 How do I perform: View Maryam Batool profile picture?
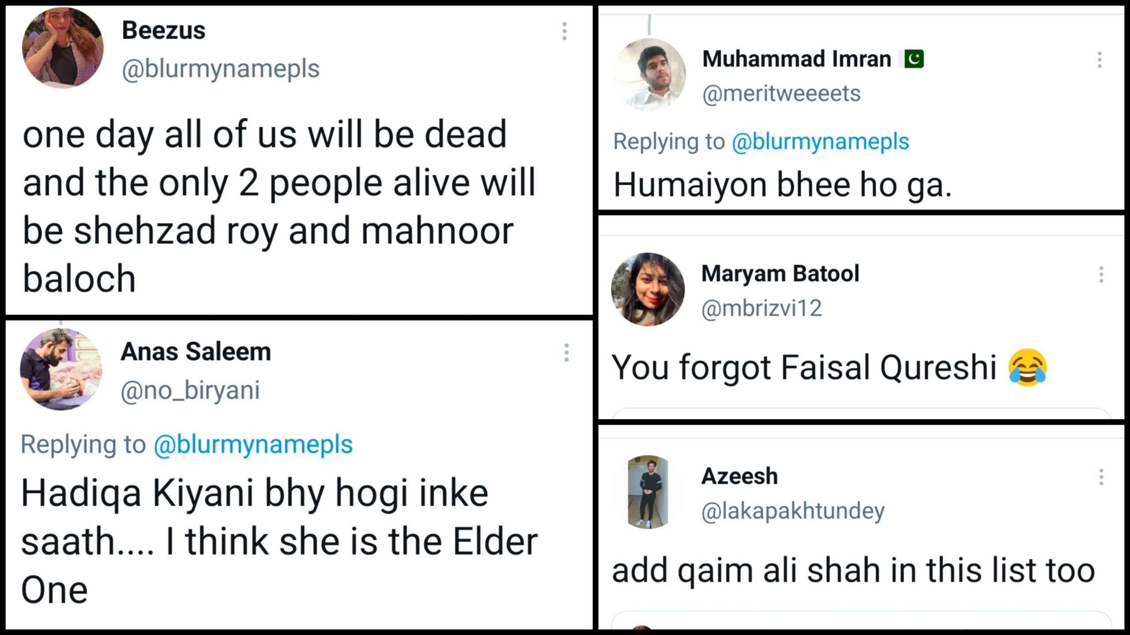pyautogui.click(x=648, y=289)
